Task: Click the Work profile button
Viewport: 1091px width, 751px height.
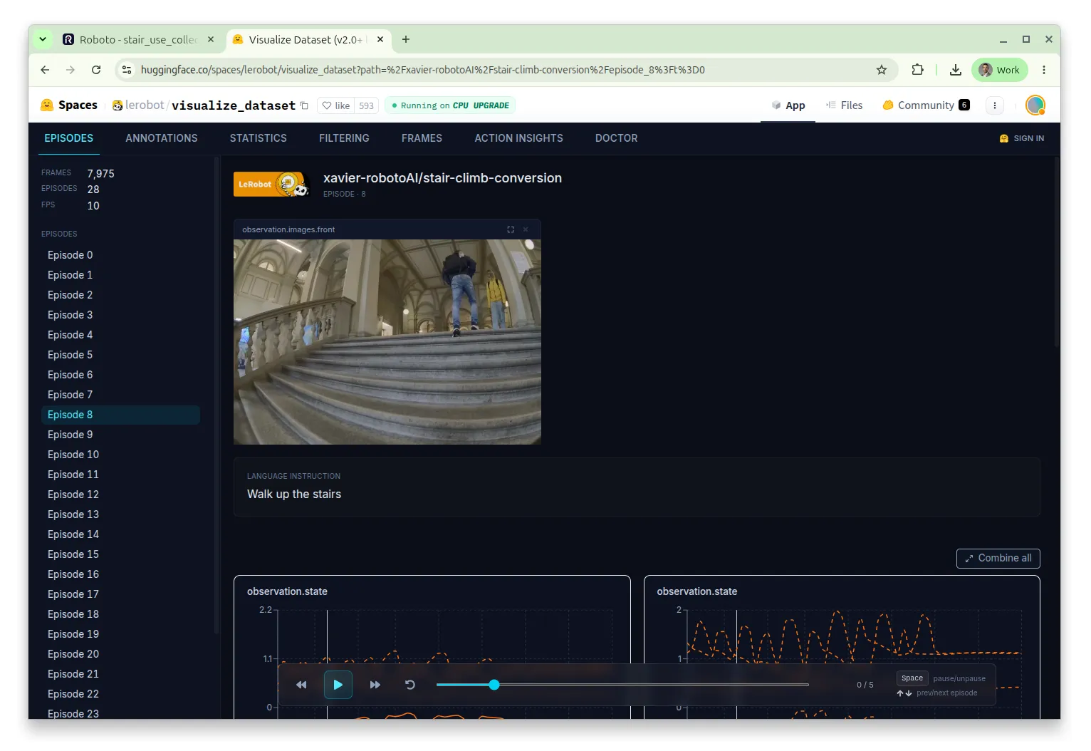Action: pyautogui.click(x=1000, y=70)
